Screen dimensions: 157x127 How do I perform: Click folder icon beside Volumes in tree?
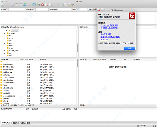pos(8,33)
